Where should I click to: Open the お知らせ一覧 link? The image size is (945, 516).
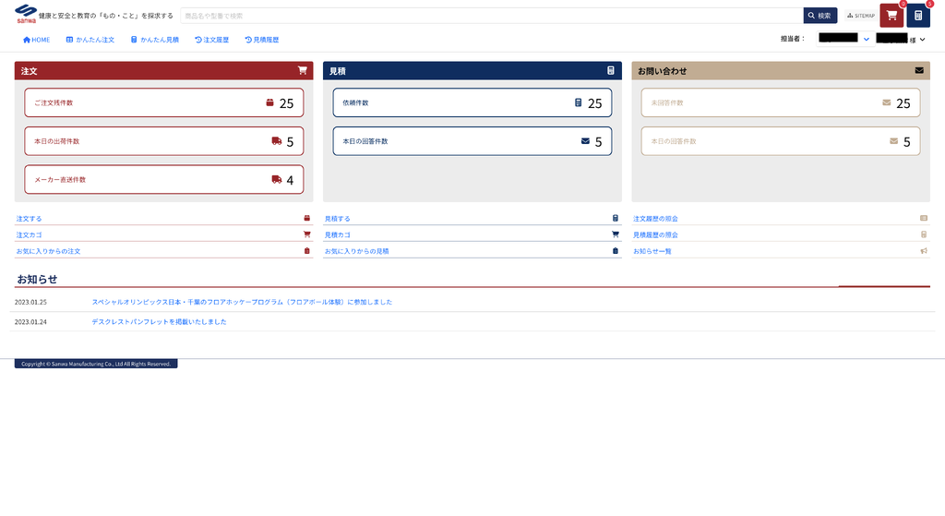654,251
